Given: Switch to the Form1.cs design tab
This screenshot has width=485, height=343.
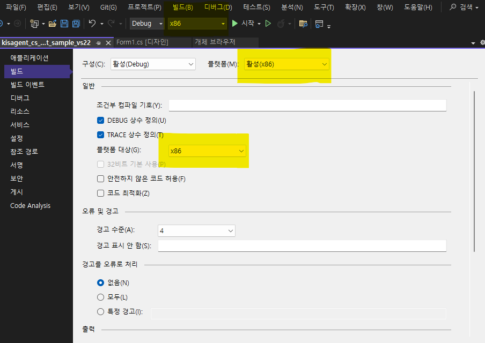Looking at the screenshot, I should click(142, 42).
